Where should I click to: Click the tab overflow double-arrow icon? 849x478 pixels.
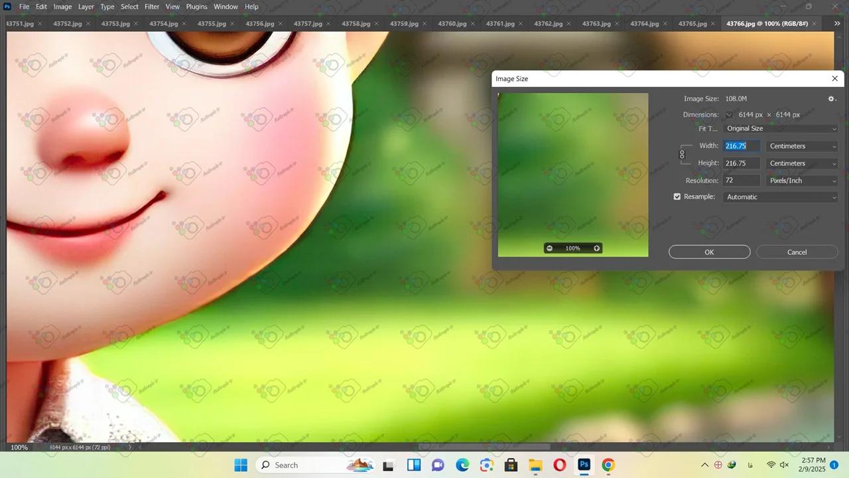pyautogui.click(x=836, y=23)
